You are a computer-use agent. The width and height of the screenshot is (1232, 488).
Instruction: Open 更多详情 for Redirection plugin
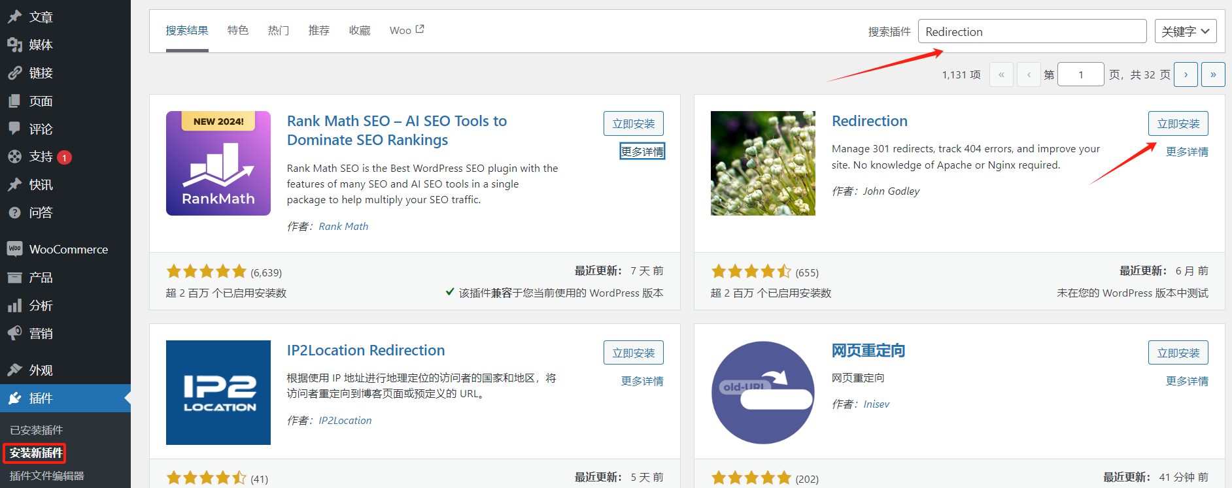pos(1187,152)
